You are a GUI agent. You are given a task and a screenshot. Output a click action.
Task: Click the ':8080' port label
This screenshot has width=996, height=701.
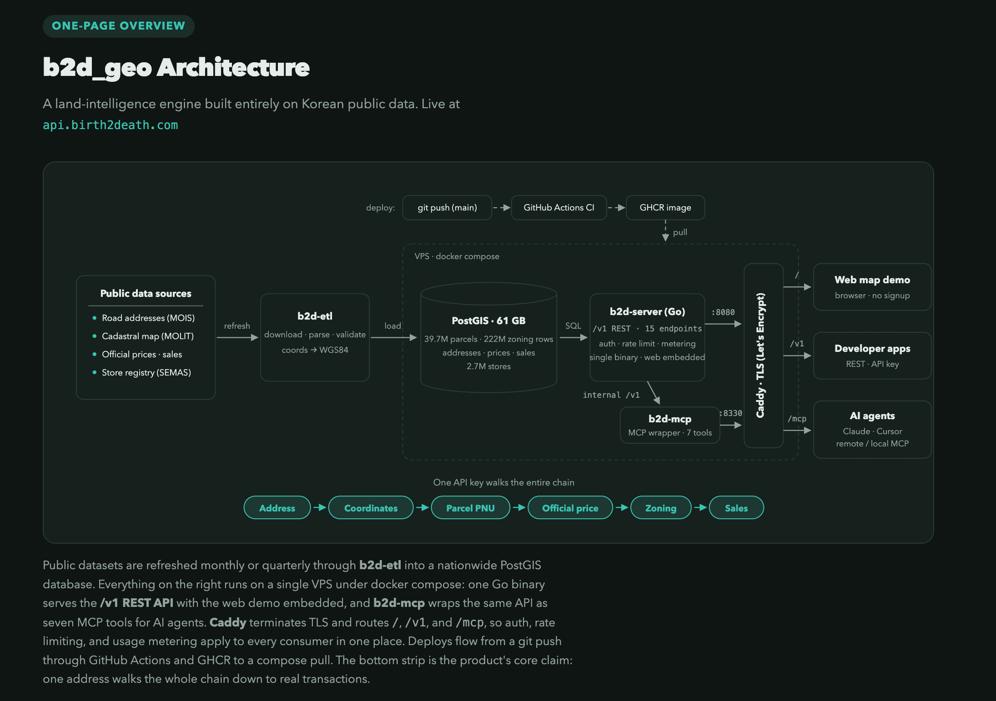pos(723,312)
